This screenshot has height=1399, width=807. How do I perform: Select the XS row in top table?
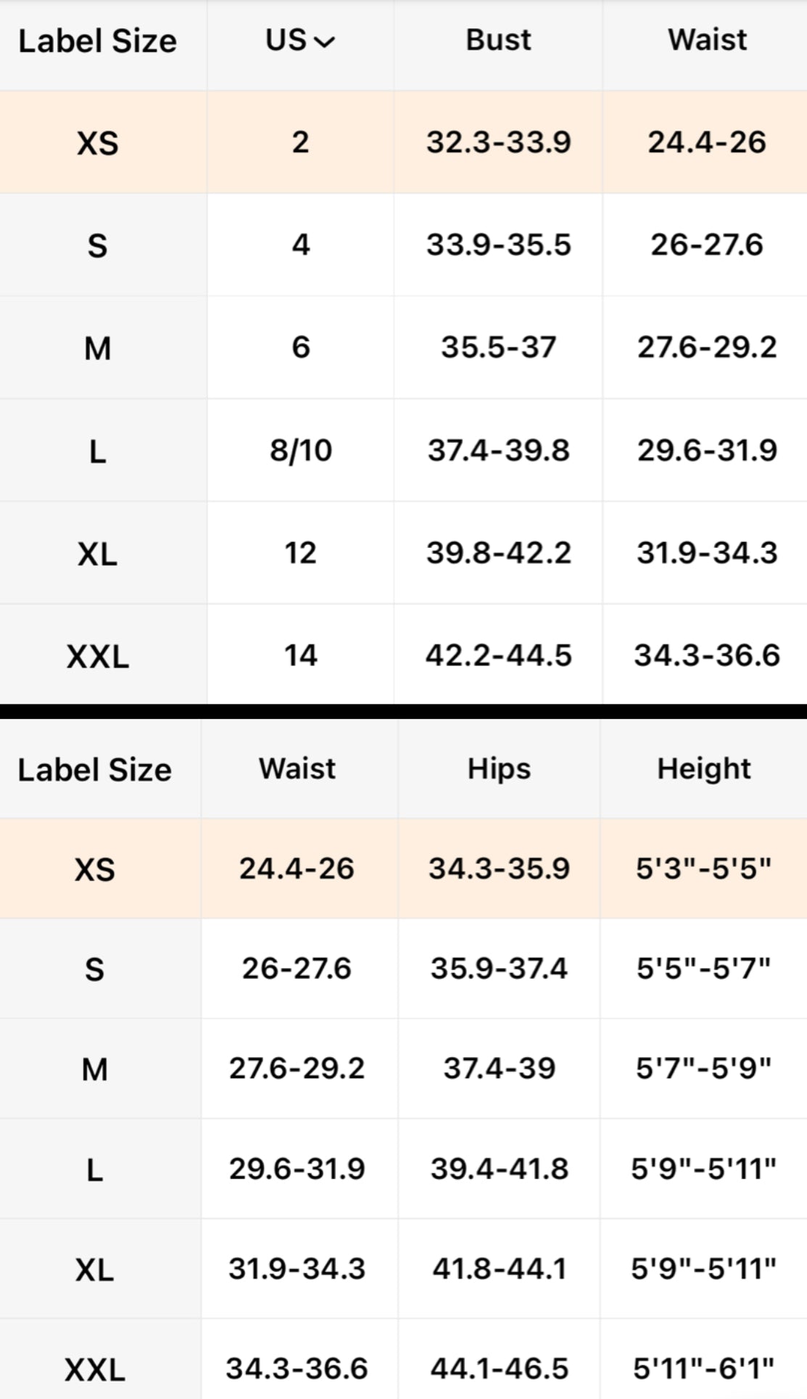tap(97, 143)
